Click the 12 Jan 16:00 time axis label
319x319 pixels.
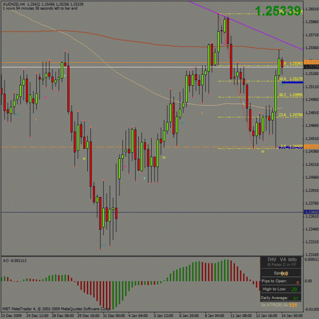[267, 315]
